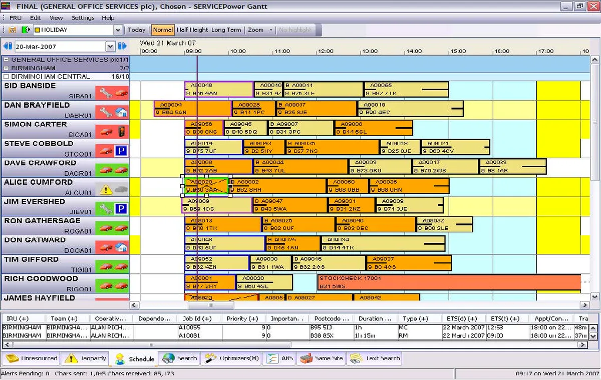Click the No highlight button
The image size is (601, 380).
pyautogui.click(x=295, y=30)
